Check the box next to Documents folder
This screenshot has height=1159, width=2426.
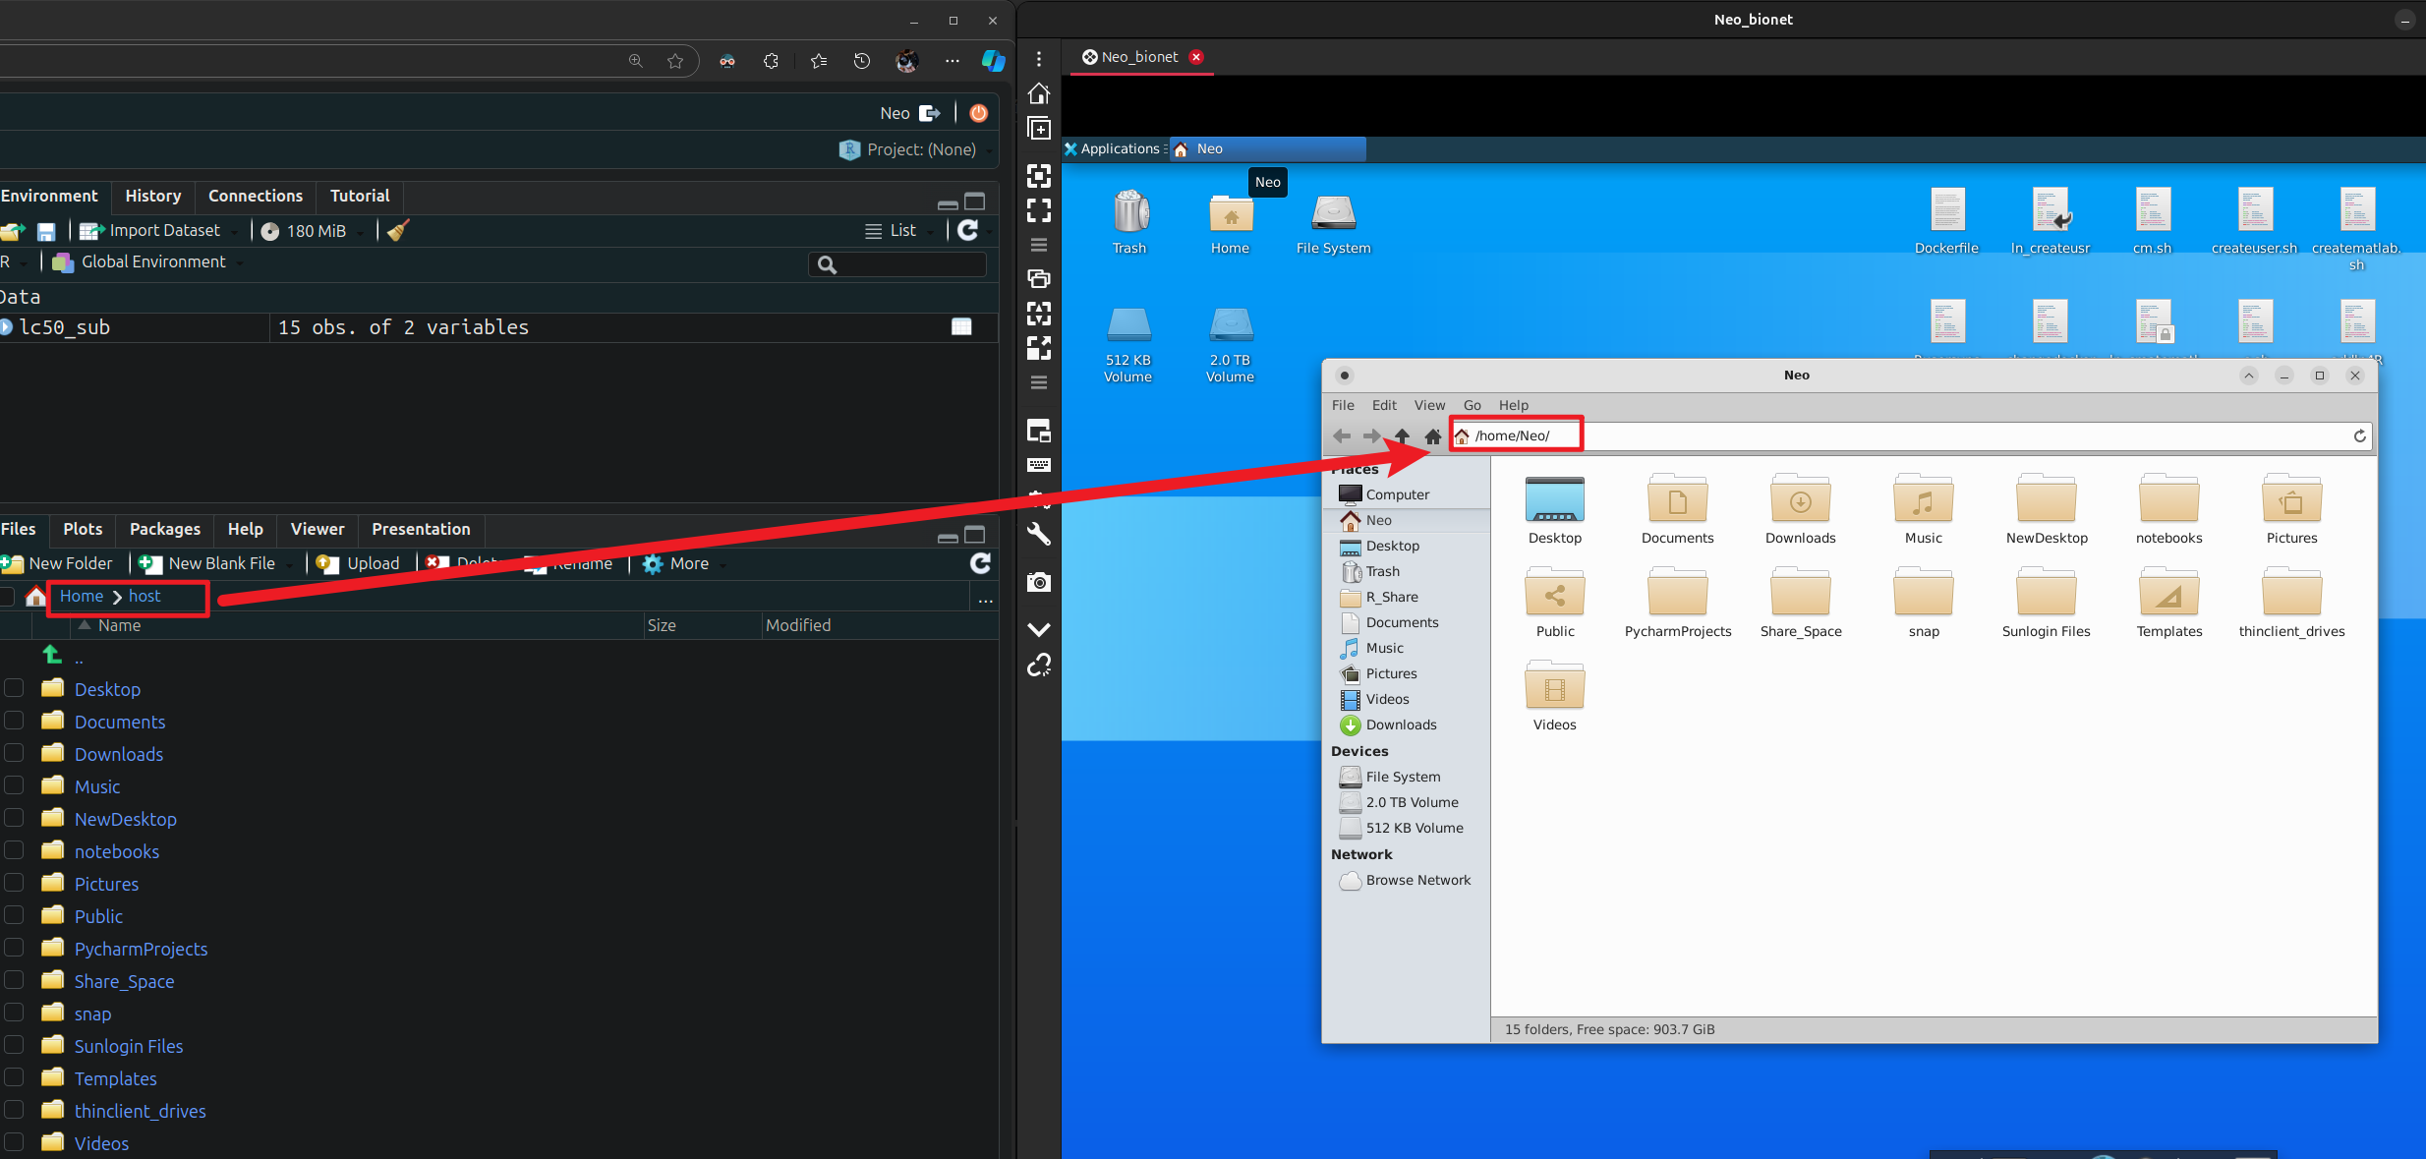click(14, 721)
